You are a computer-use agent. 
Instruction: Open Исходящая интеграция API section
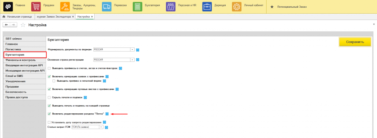(x=24, y=71)
